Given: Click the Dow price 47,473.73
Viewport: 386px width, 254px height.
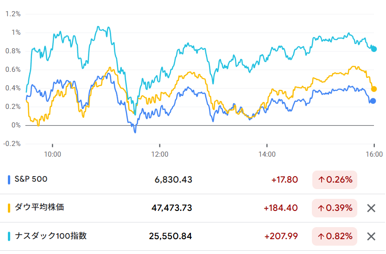Looking at the screenshot, I should pyautogui.click(x=171, y=208).
